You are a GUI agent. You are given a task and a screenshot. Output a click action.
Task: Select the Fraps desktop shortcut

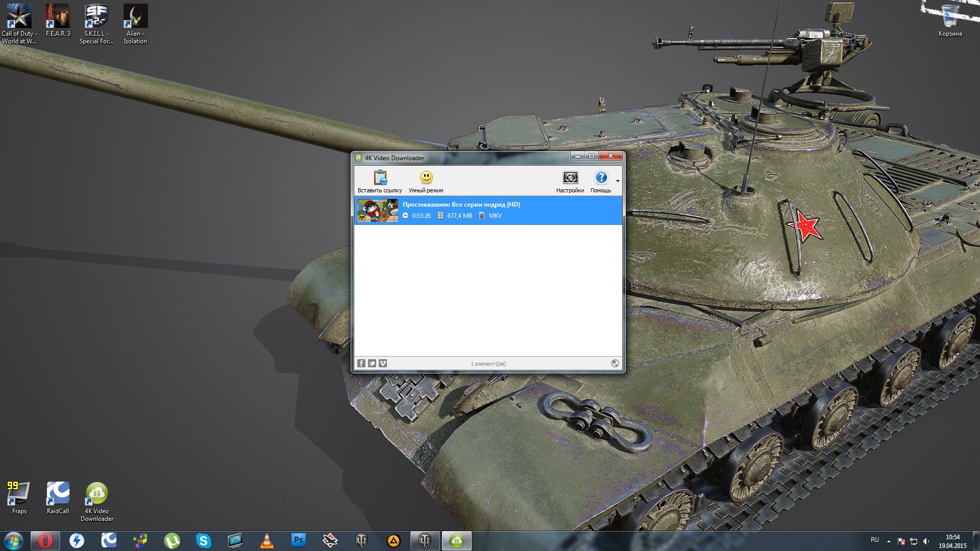tap(19, 498)
